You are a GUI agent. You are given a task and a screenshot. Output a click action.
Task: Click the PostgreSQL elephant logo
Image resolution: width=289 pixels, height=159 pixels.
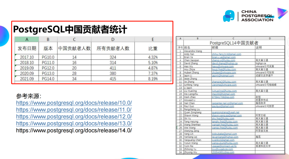point(229,16)
